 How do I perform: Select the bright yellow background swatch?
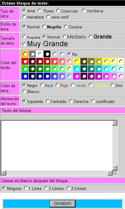pyautogui.click(x=77, y=61)
